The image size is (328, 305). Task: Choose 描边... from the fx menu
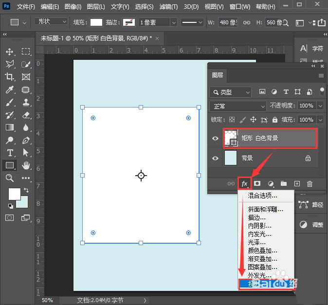click(256, 217)
